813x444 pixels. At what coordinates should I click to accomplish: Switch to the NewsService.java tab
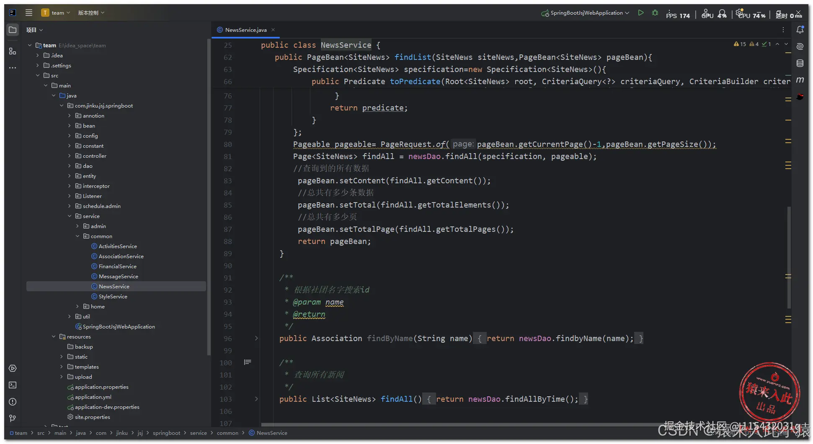[245, 30]
